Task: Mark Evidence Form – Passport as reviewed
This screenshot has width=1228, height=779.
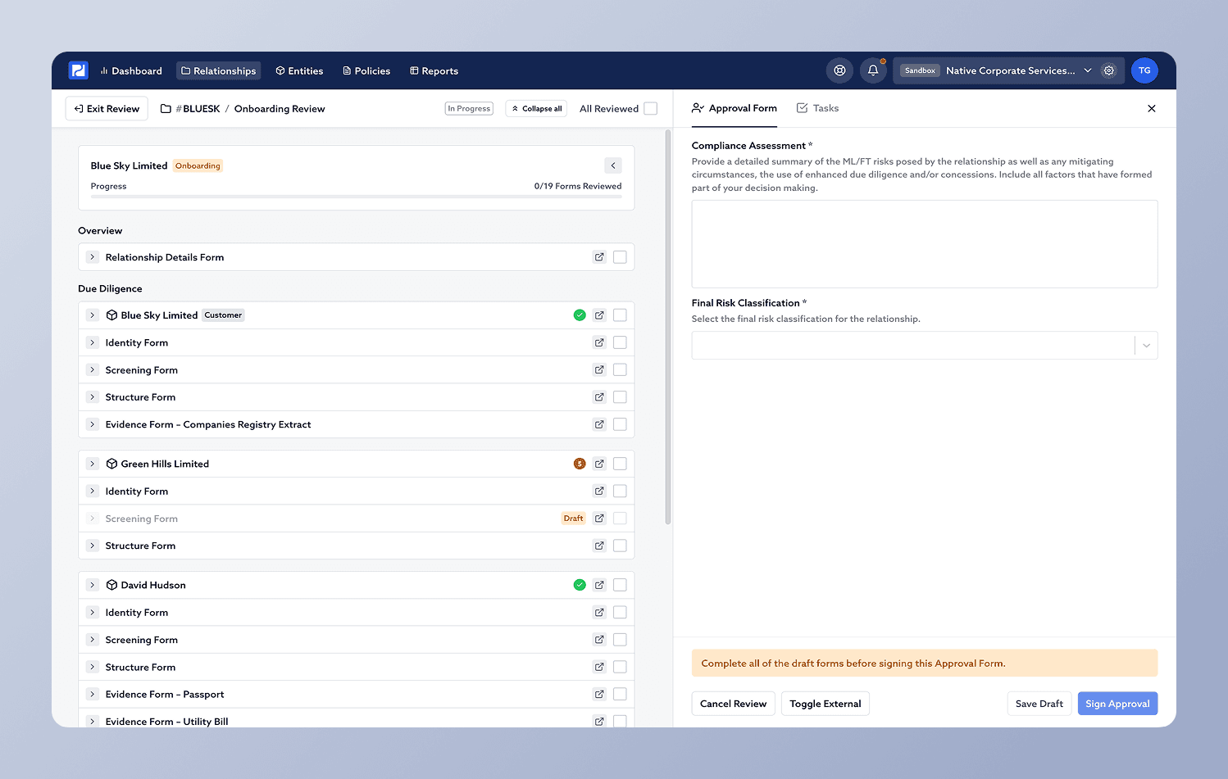Action: 620,694
